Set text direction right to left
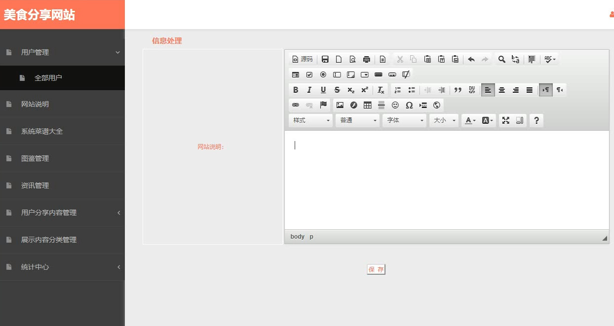Image resolution: width=614 pixels, height=326 pixels. click(560, 90)
